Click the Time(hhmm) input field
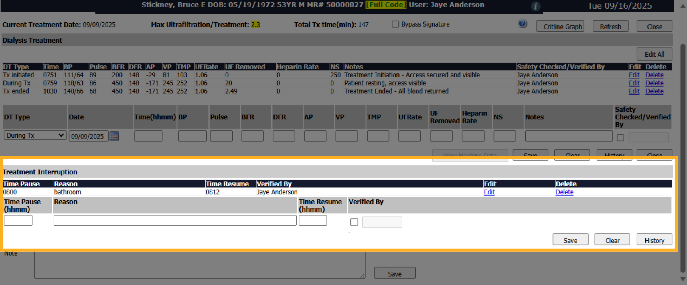The height and width of the screenshot is (285, 687). 148,136
